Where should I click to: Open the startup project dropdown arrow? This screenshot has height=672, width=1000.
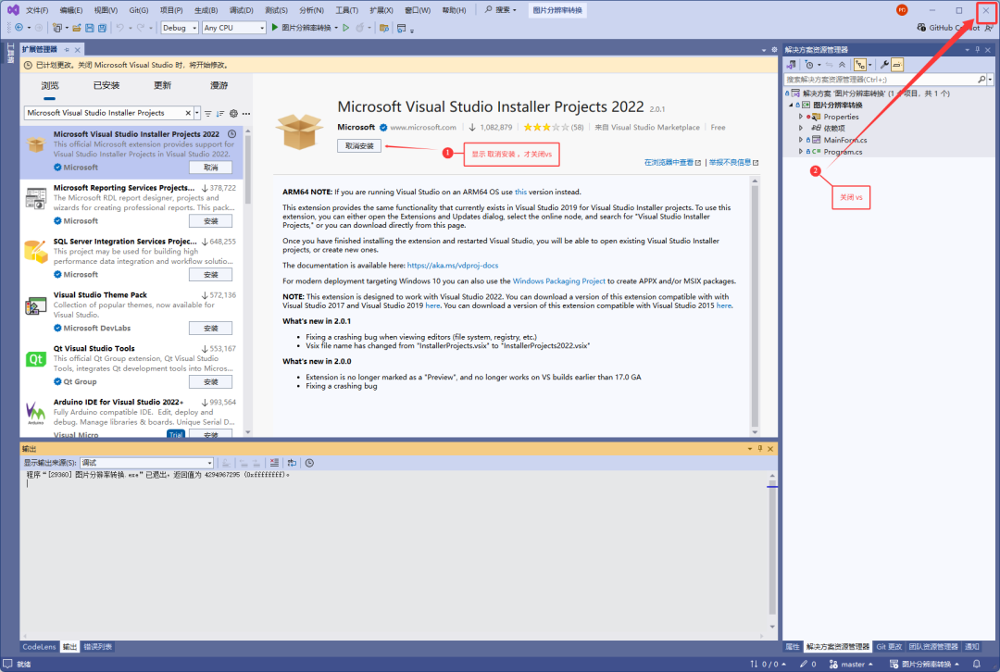(x=336, y=28)
